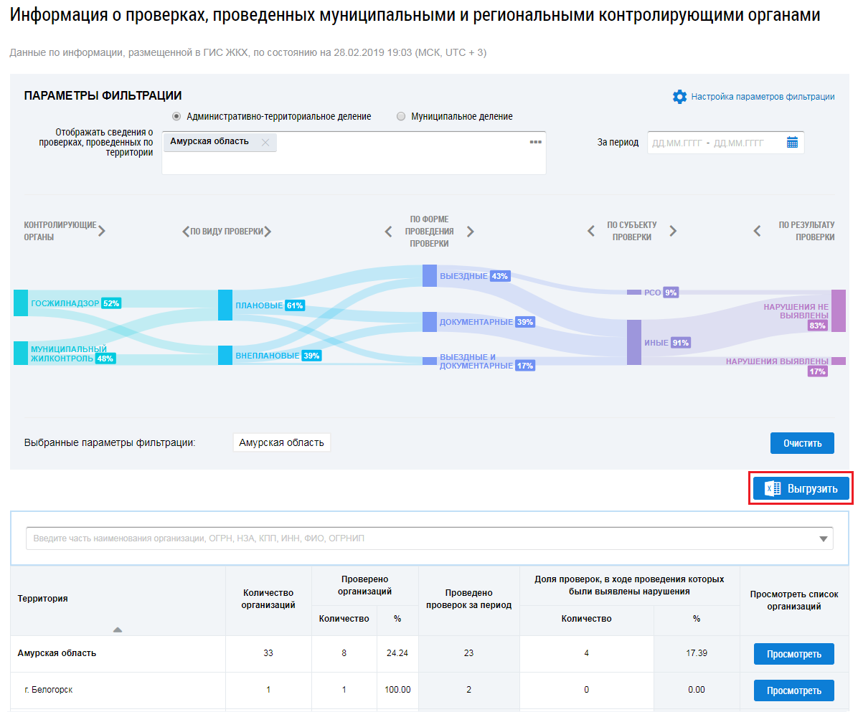Click left arrow before По виду проверки
Image resolution: width=858 pixels, height=712 pixels.
click(x=185, y=232)
